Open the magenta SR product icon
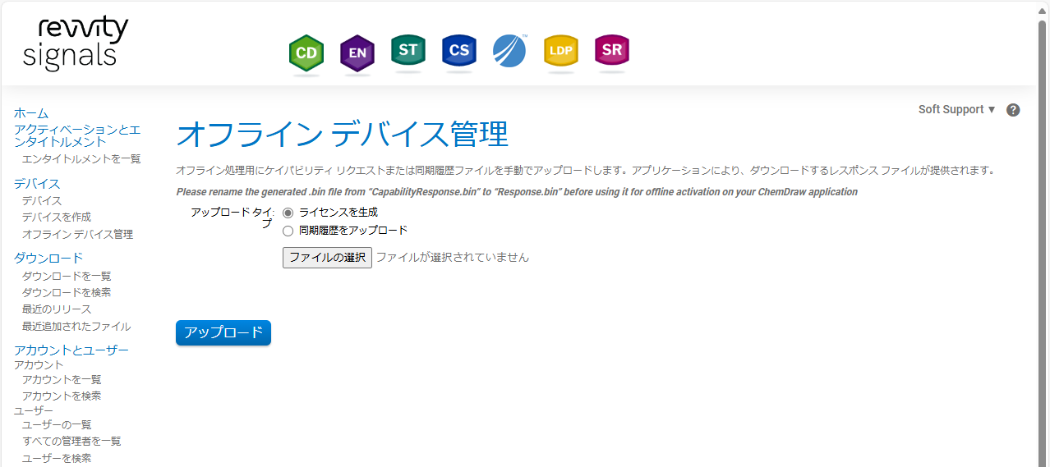 (612, 51)
